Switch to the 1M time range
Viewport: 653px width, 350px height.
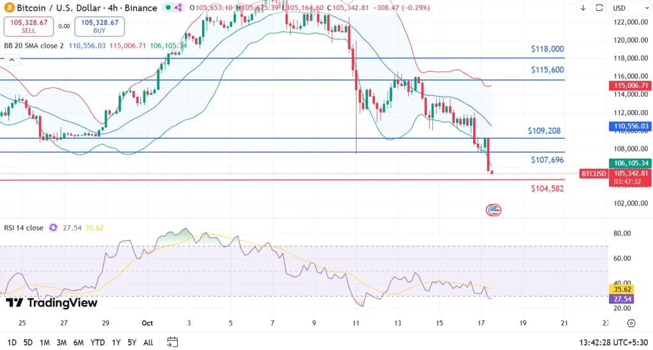point(45,342)
